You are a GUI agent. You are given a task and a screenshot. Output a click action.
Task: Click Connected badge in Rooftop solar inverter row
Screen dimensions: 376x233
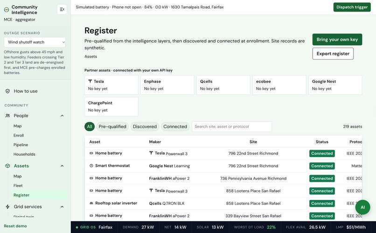(322, 203)
